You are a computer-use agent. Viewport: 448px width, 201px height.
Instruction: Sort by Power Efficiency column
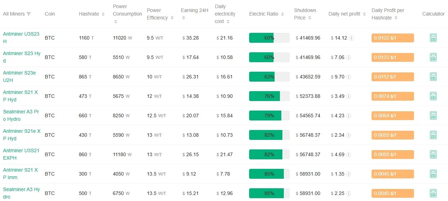172,18
